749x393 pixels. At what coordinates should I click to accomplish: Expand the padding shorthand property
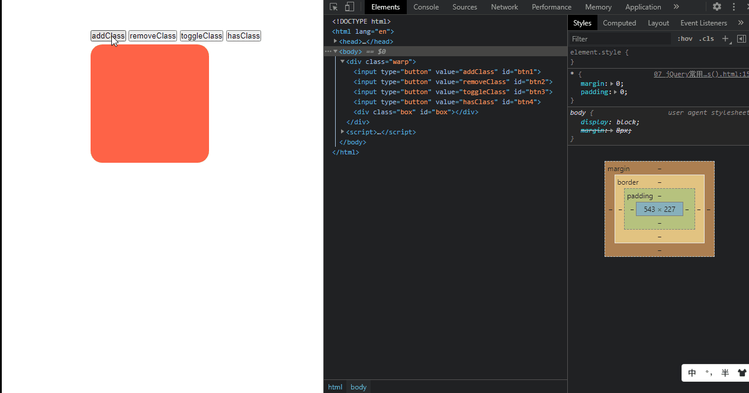pyautogui.click(x=616, y=92)
